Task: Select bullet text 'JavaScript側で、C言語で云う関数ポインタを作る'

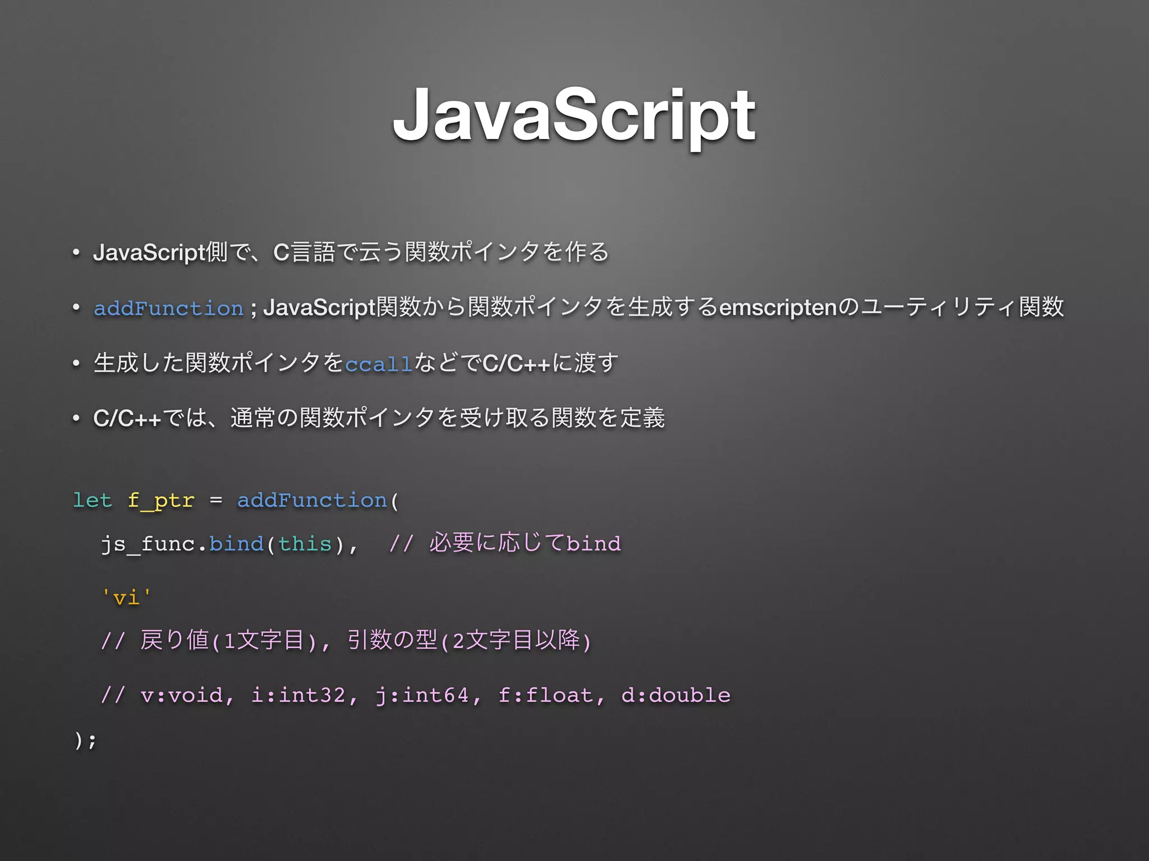Action: [x=351, y=252]
